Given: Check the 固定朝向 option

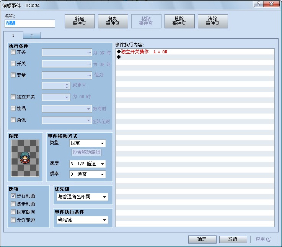Looking at the screenshot, I should (13, 212).
